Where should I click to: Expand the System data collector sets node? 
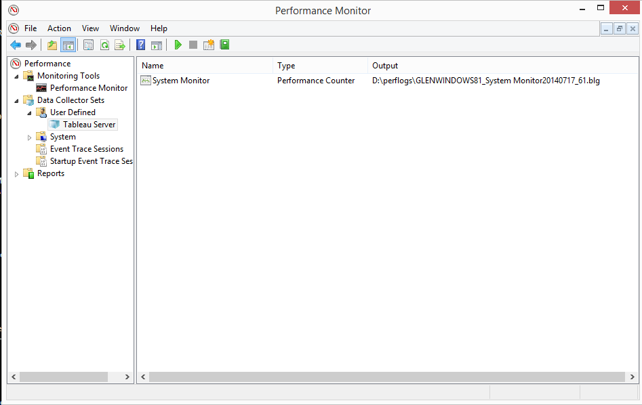click(x=29, y=137)
